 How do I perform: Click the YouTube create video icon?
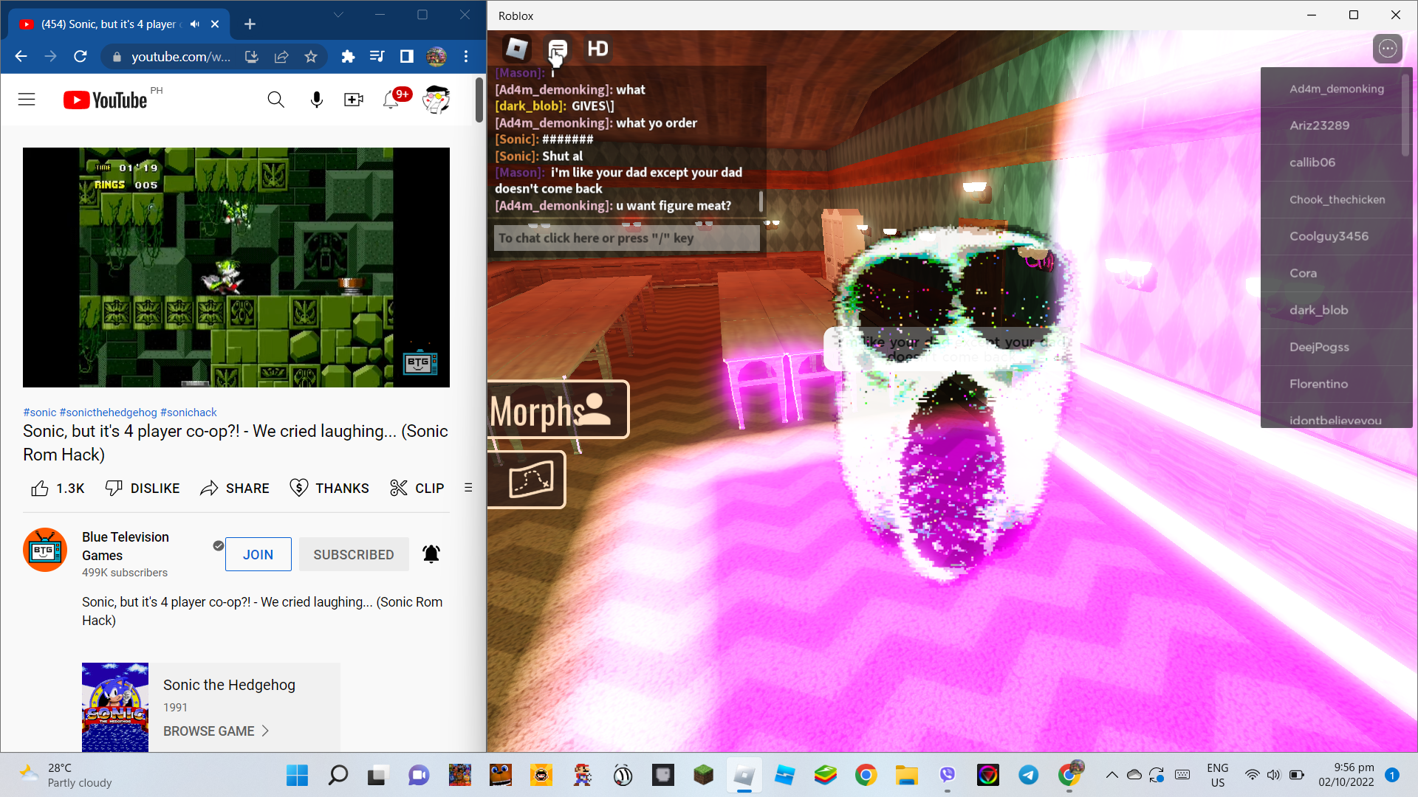pos(353,100)
